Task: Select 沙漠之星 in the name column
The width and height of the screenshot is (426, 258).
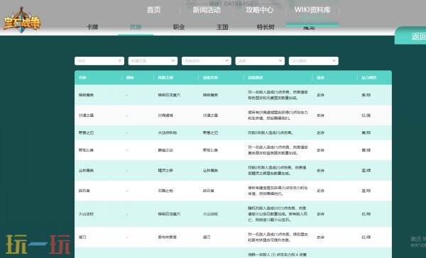Action: click(86, 116)
